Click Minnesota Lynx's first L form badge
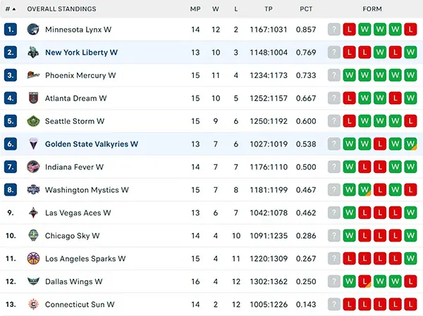The image size is (423, 316). (x=349, y=30)
